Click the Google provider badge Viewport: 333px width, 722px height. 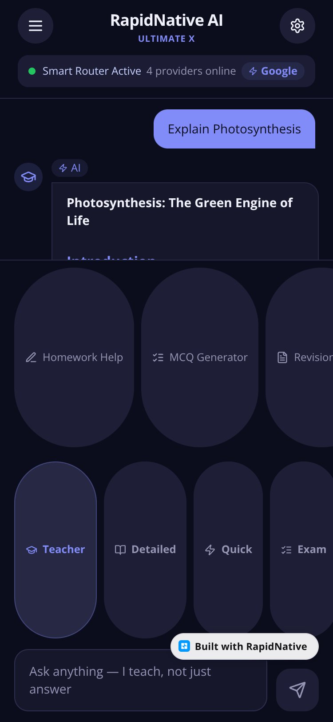pos(273,71)
